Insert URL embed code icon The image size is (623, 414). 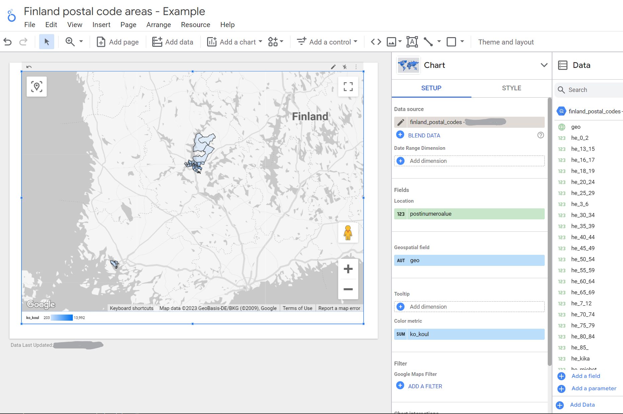376,42
